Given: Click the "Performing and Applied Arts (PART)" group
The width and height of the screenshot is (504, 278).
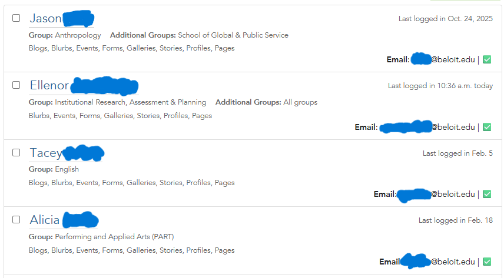Looking at the screenshot, I should click(114, 237).
